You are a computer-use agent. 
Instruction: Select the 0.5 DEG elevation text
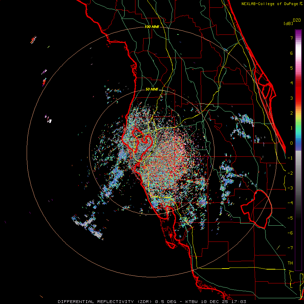tap(166, 302)
